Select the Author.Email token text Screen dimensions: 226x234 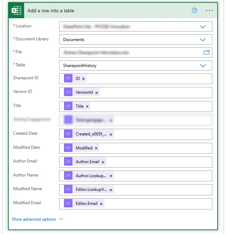click(87, 162)
